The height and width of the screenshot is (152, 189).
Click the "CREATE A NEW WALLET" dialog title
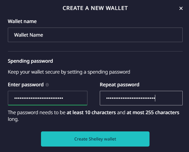pos(95,8)
